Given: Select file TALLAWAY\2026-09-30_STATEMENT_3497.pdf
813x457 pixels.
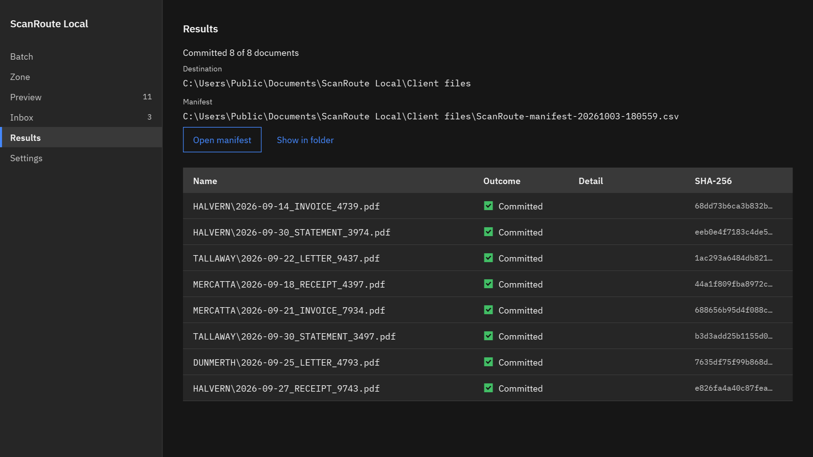Looking at the screenshot, I should (294, 336).
